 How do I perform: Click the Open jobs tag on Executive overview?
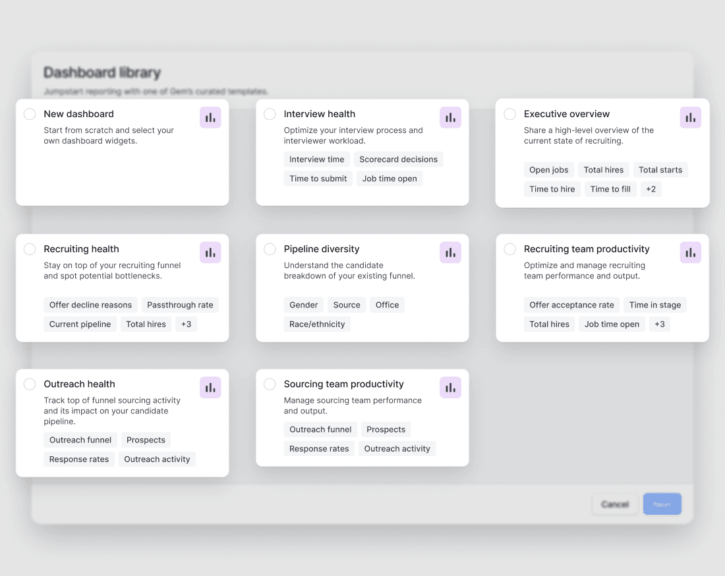click(x=548, y=170)
